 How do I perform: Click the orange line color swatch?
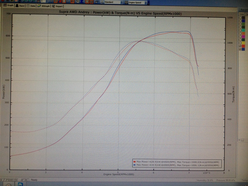click(x=243, y=33)
